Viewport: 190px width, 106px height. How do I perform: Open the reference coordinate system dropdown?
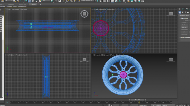(46, 1)
